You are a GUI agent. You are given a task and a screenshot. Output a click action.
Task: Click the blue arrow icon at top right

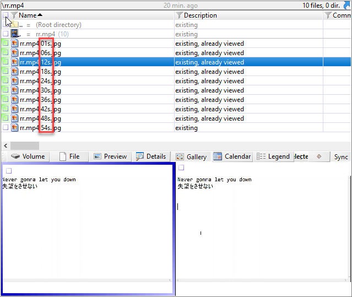(347, 6)
